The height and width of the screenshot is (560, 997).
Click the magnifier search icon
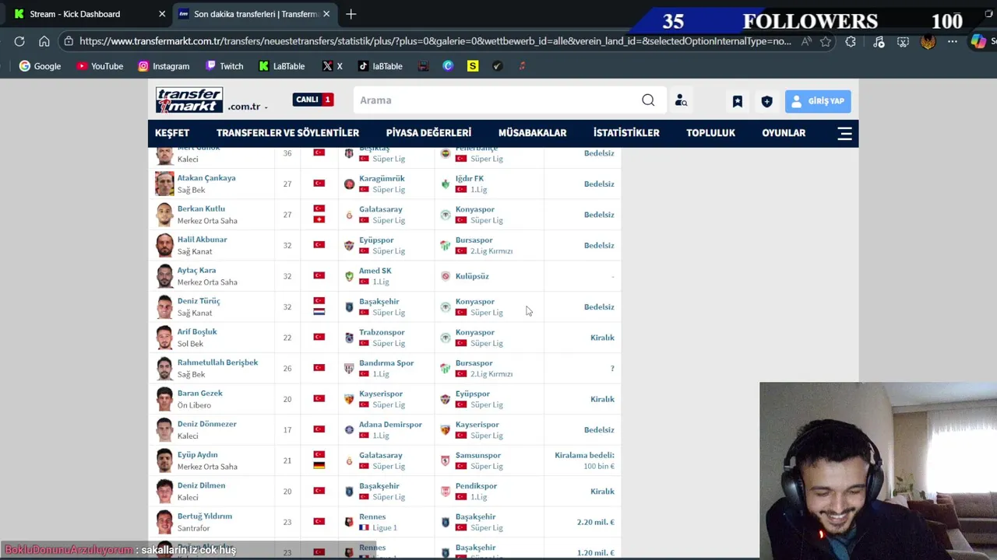[x=648, y=100]
